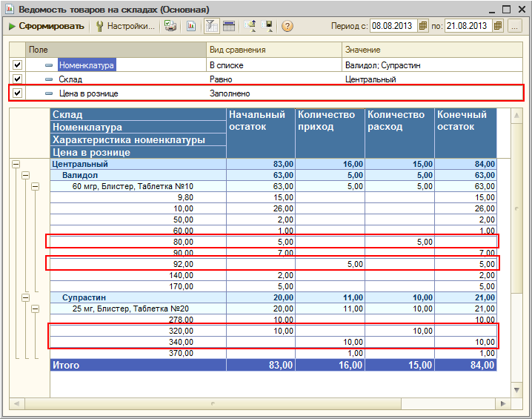The image size is (532, 419).
Task: Click the save settings disk icon
Action: click(x=267, y=26)
